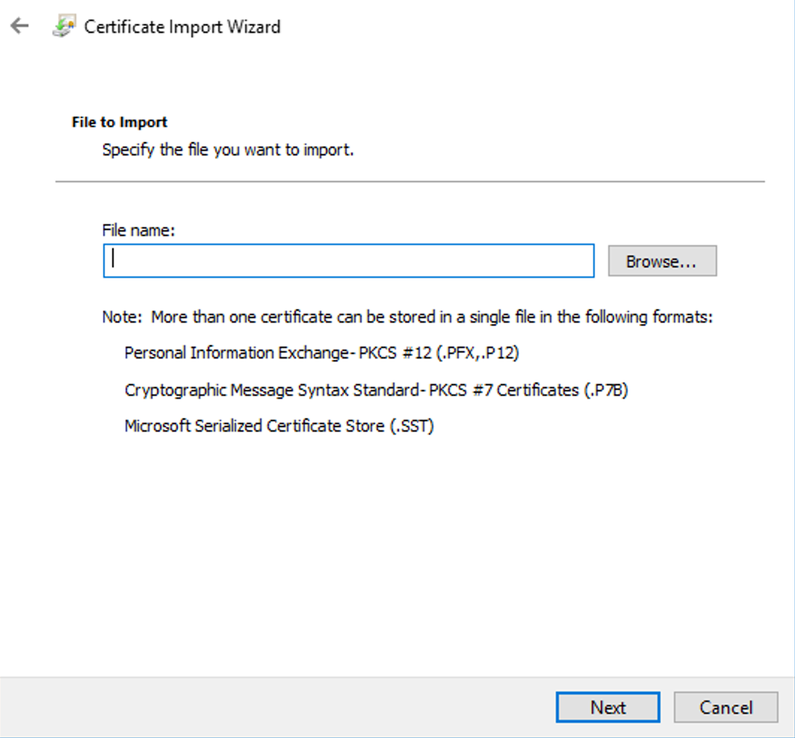
Task: Proceed with the Next button
Action: 608,707
